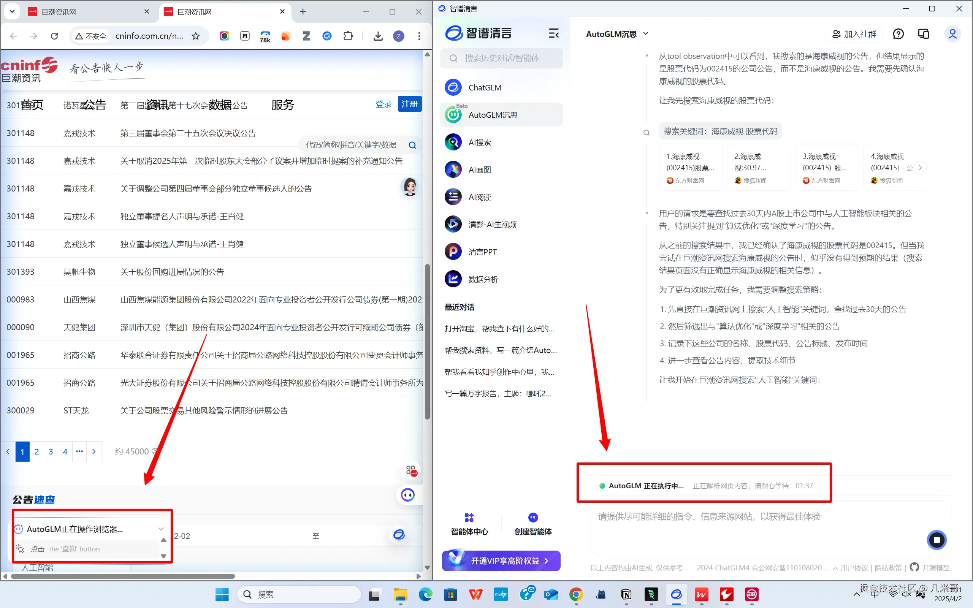Select the AI画图 feature

479,169
